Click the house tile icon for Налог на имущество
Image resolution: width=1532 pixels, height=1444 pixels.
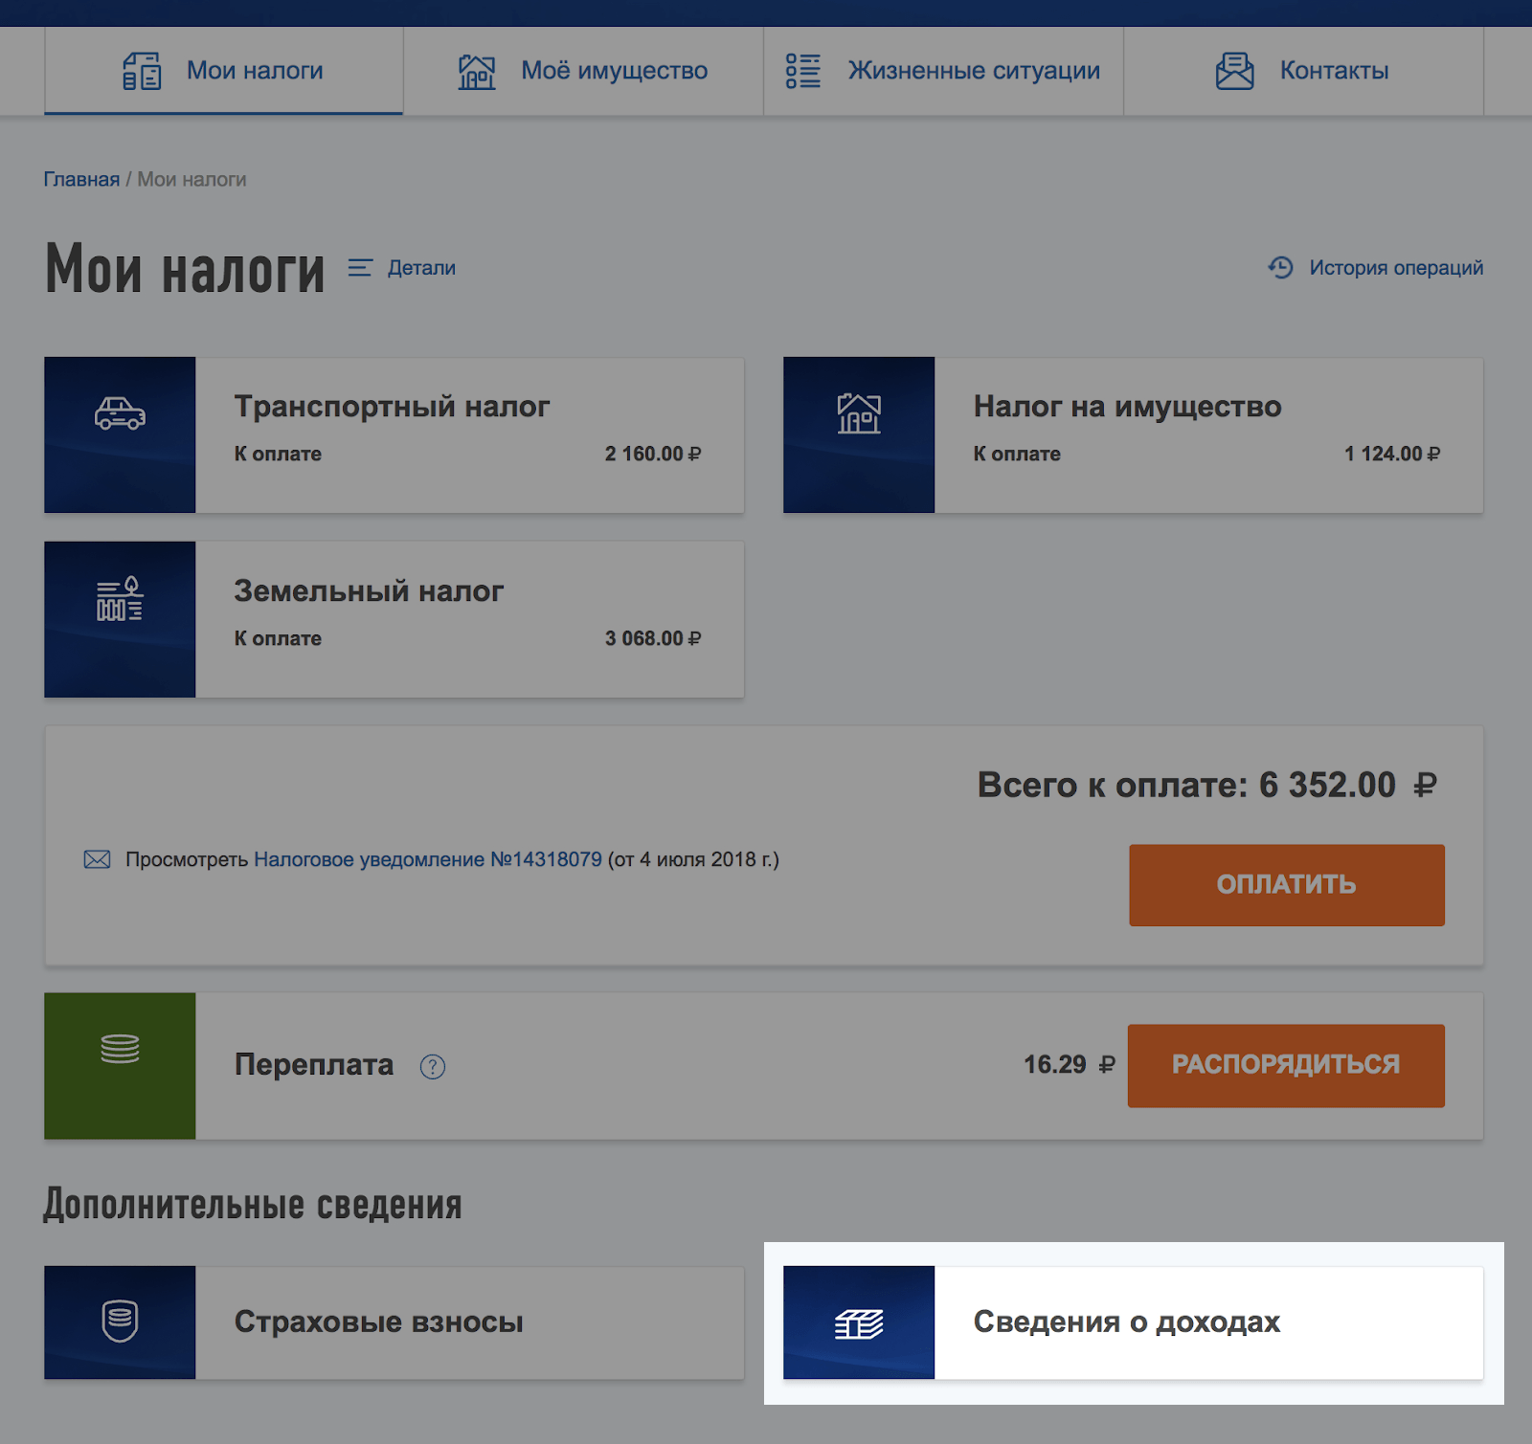859,434
